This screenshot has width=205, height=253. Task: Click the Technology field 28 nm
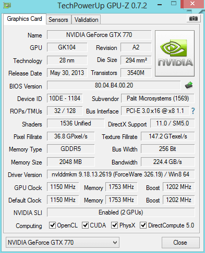(67, 60)
